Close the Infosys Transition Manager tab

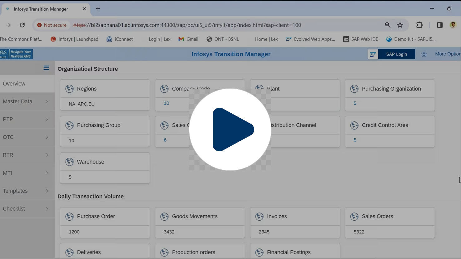coord(84,9)
